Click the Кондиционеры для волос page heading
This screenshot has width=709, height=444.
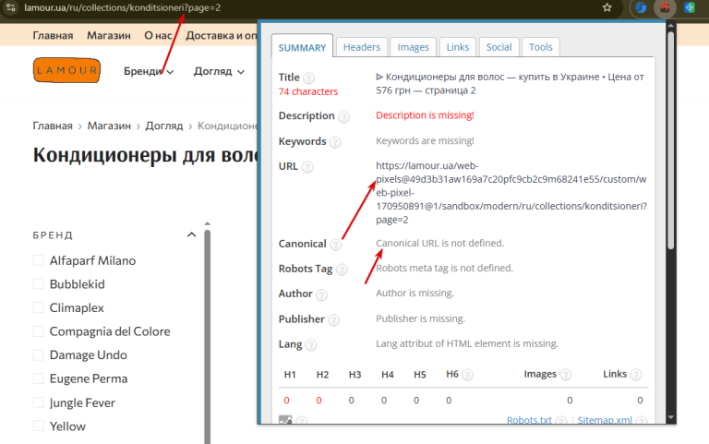tap(145, 155)
